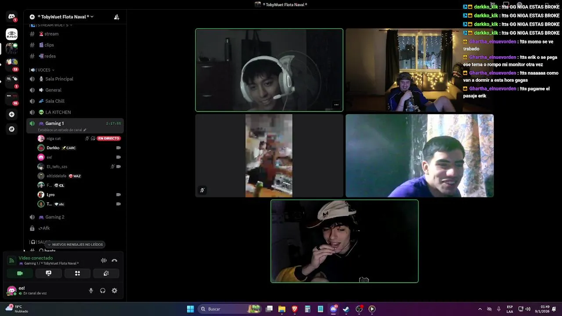Click the taskbar Buscar search box
This screenshot has width=562, height=316.
click(230, 309)
